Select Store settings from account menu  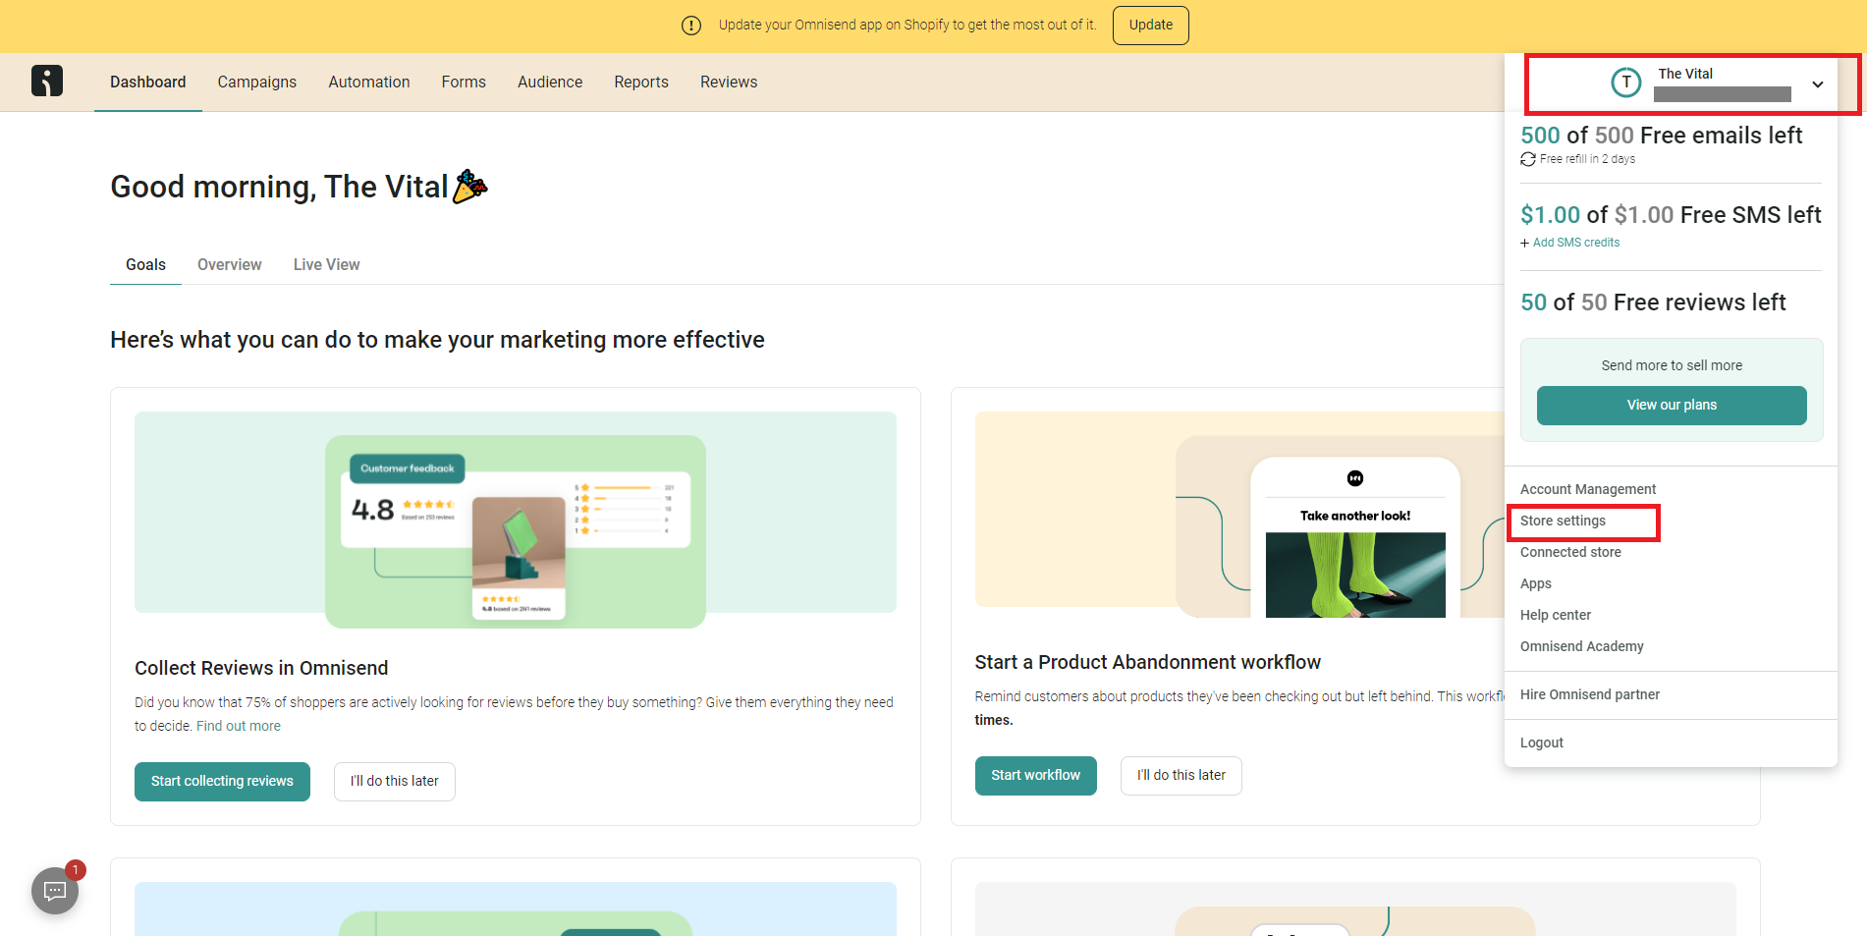[x=1563, y=522]
